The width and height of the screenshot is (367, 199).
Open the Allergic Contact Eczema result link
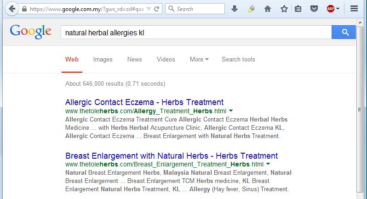tap(144, 102)
